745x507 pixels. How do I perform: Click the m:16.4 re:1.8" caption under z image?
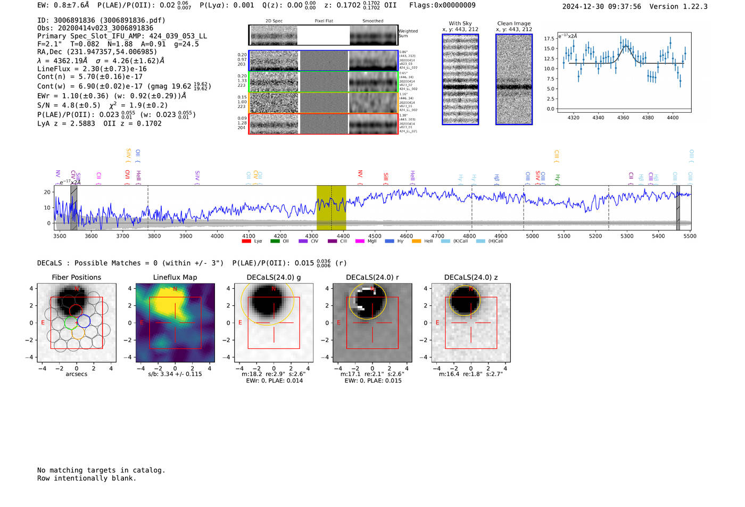point(471,374)
